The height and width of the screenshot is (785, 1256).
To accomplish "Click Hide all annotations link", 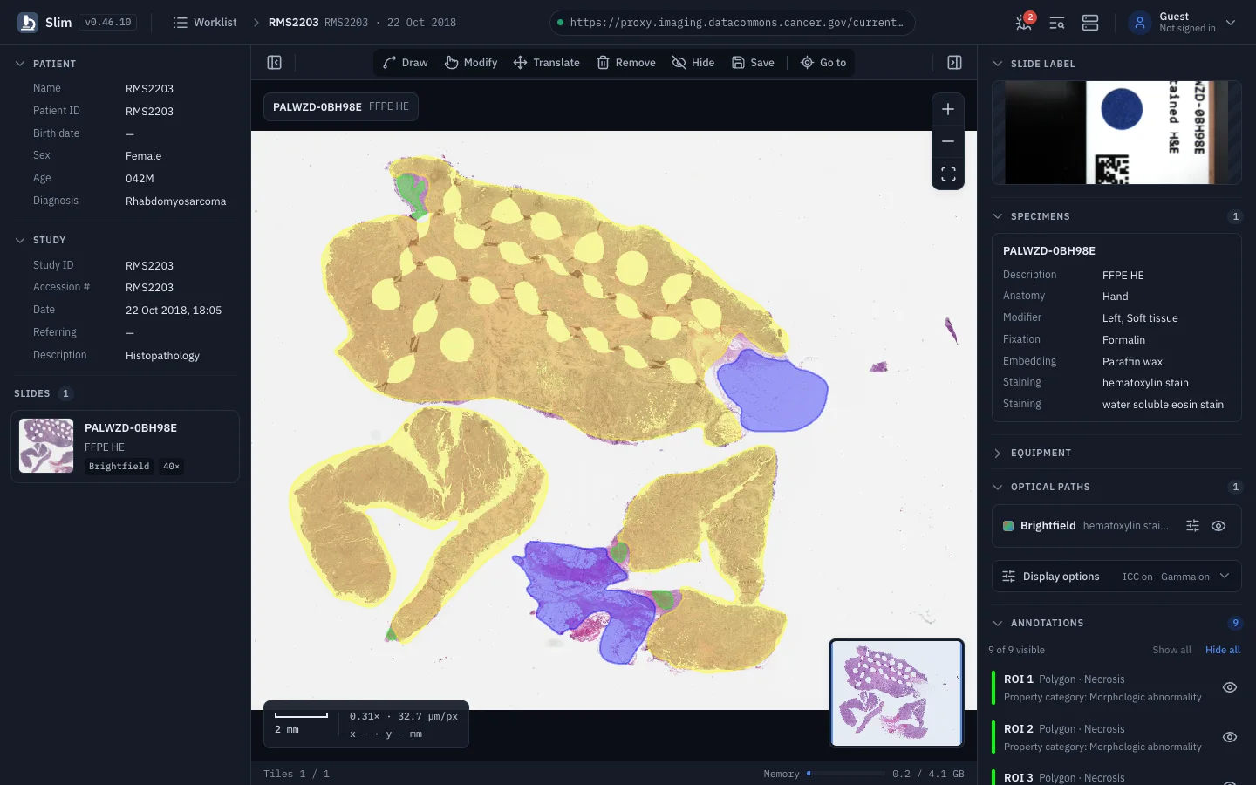I will pos(1222,650).
